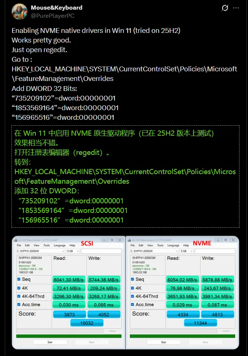This screenshot has width=248, height=356.
Task: Open Help menu in NVME window
Action: tap(186, 245)
